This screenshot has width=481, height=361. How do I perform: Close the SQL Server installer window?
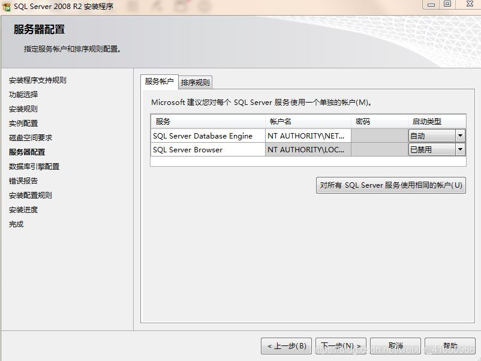pyautogui.click(x=469, y=4)
